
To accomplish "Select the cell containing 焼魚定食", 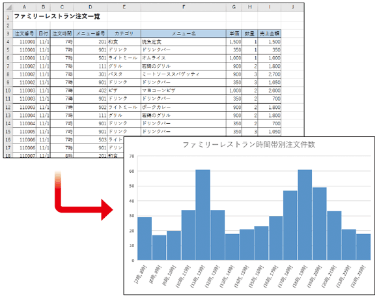I will coord(184,42).
